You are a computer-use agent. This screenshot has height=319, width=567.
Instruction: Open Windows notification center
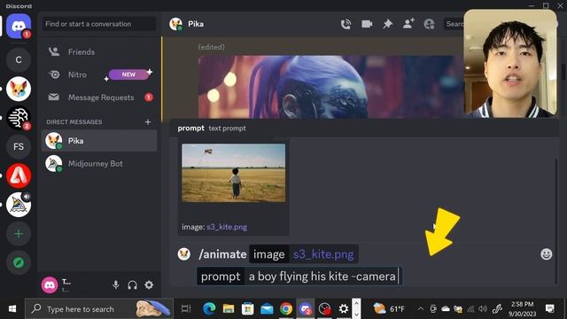550,309
